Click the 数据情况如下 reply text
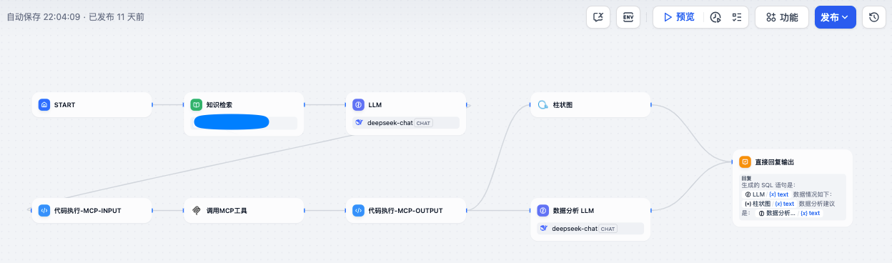This screenshot has height=263, width=892. 813,194
